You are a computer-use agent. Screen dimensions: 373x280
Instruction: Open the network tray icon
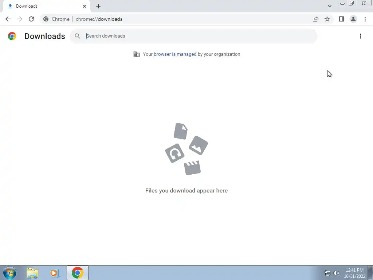[x=327, y=273]
